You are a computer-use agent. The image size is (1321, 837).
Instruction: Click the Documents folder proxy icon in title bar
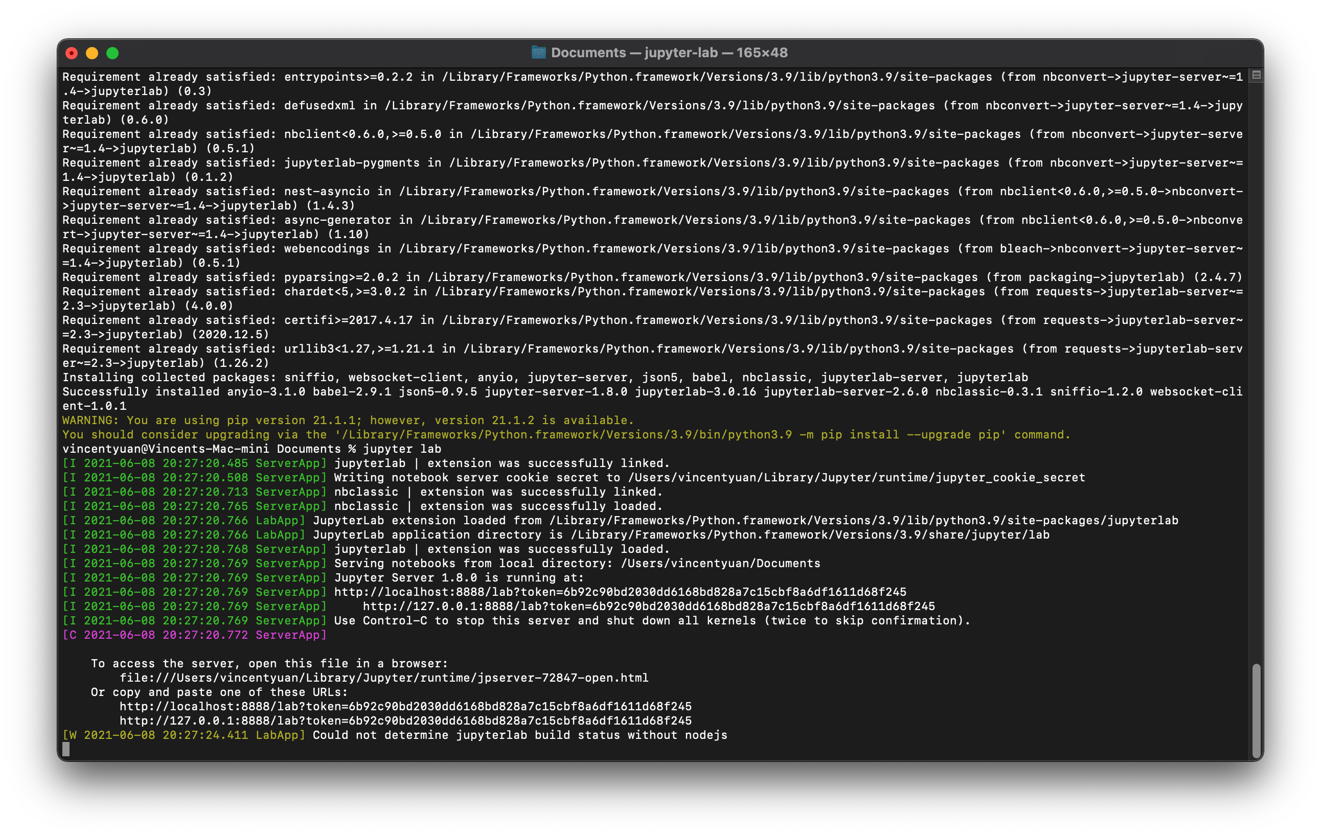[x=539, y=53]
